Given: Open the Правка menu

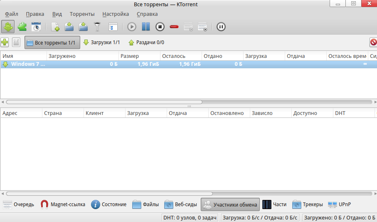Looking at the screenshot, I should tap(35, 14).
